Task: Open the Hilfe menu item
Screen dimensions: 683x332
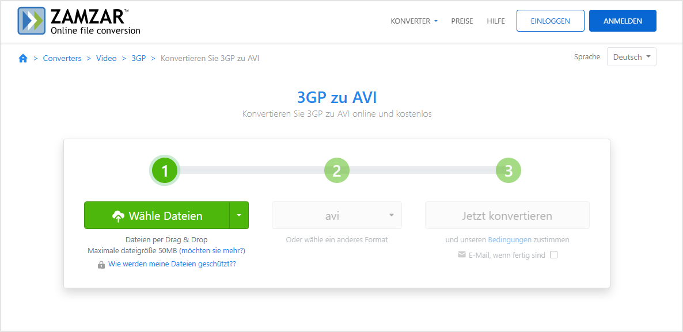Action: (496, 21)
